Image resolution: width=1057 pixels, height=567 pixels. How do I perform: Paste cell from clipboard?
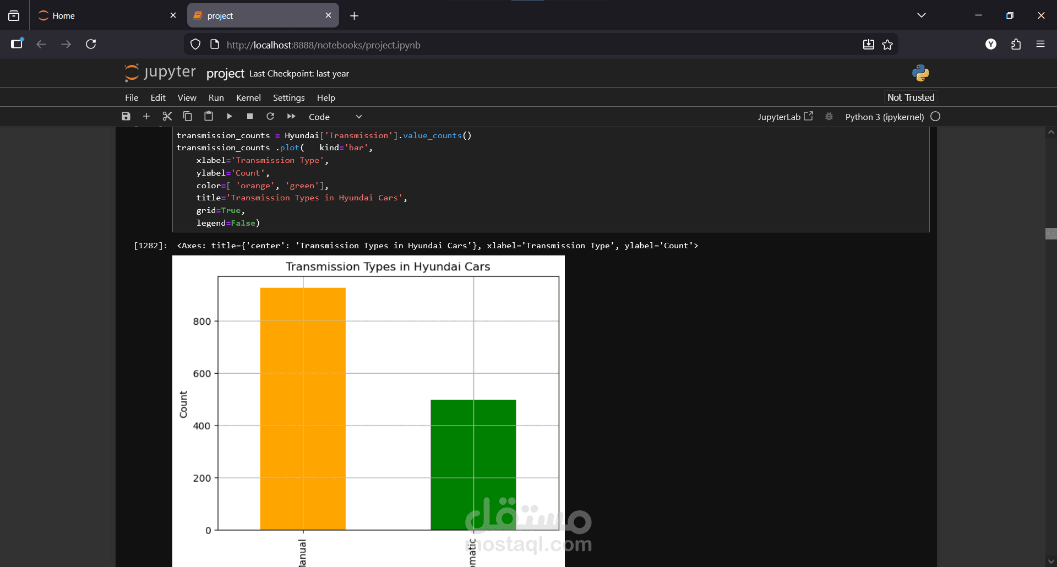(209, 116)
